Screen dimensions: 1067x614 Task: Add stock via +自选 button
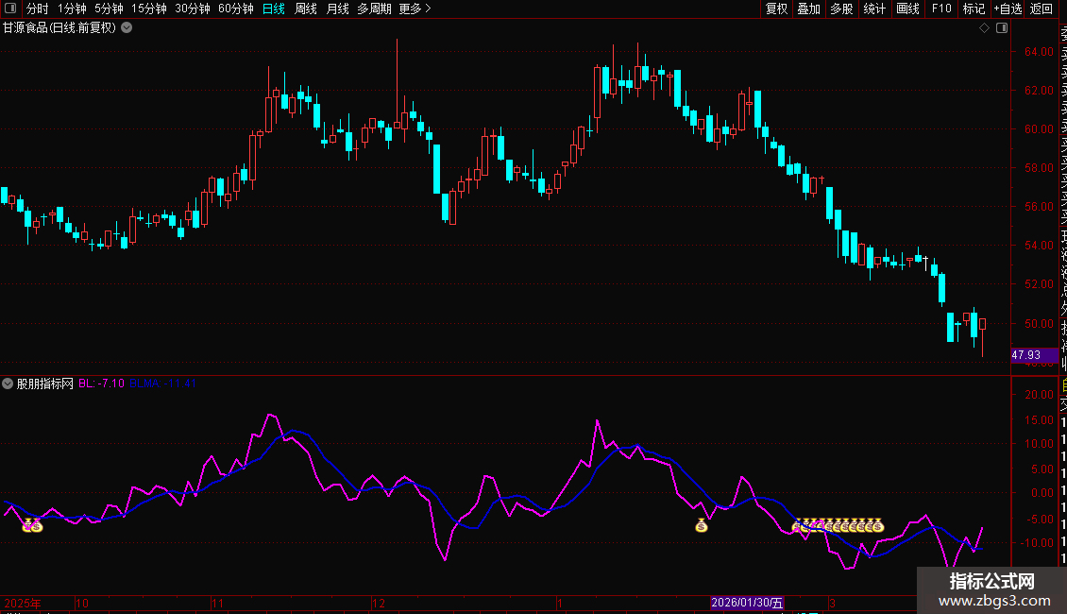pyautogui.click(x=1008, y=9)
